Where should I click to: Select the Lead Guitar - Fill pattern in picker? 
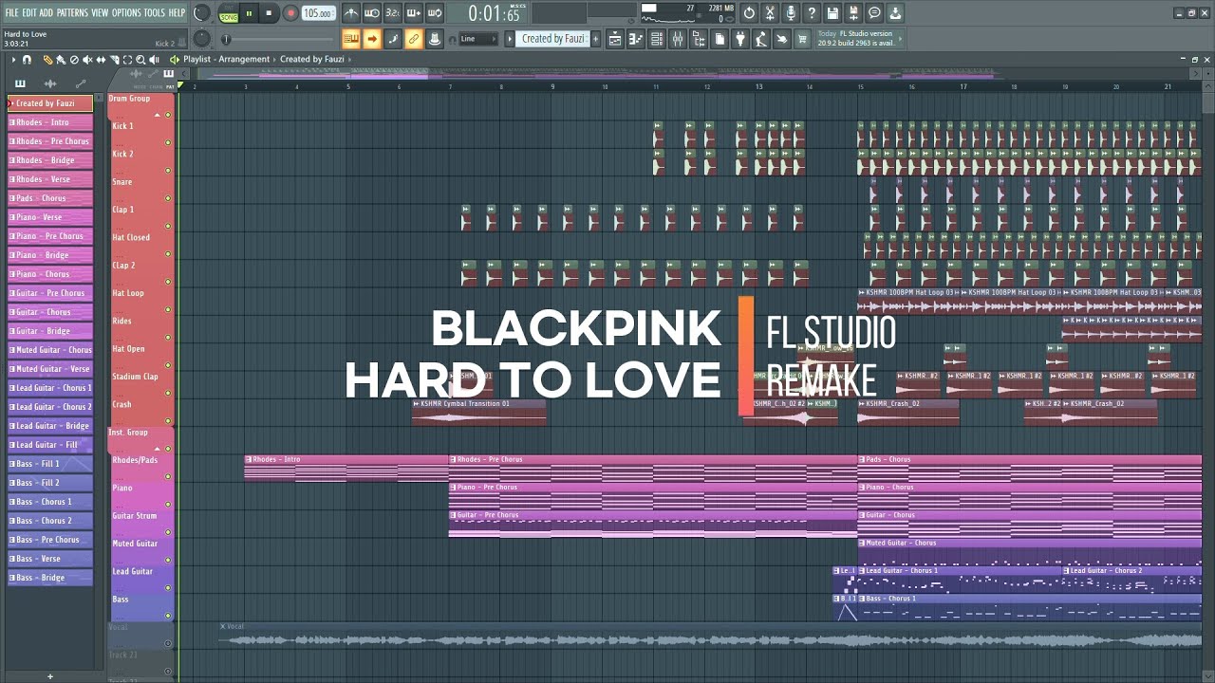(50, 445)
